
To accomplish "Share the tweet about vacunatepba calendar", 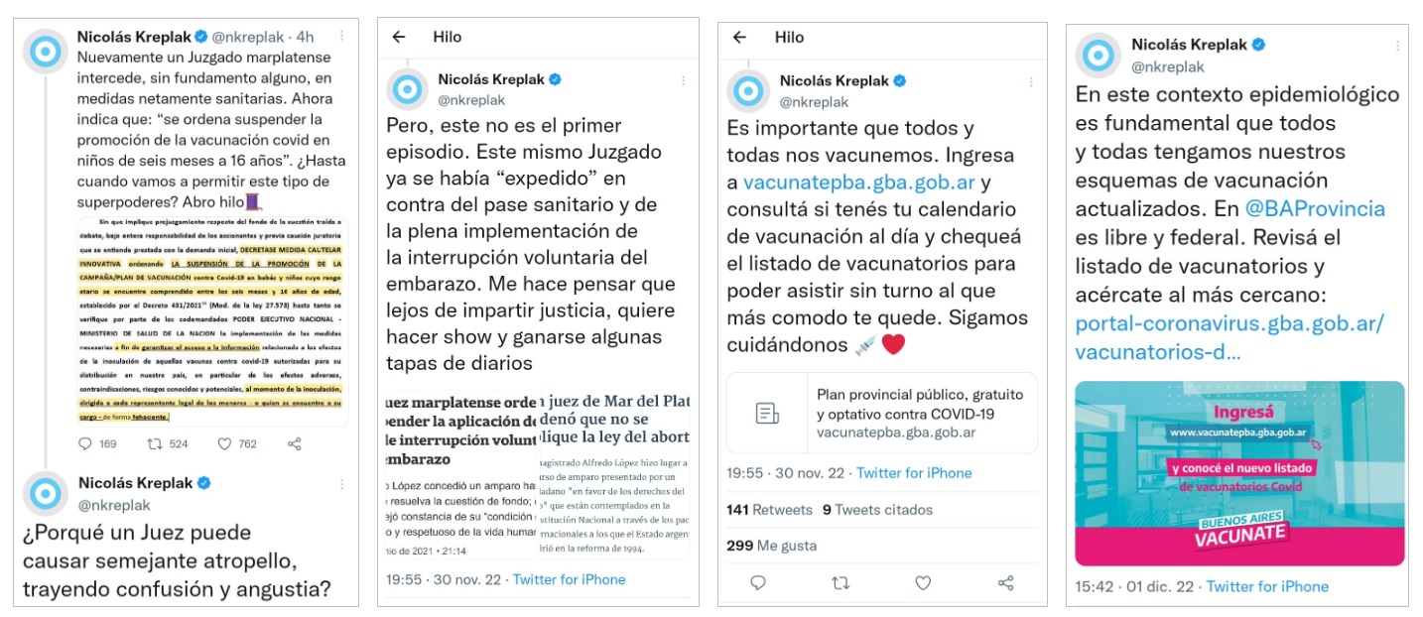I will coord(1005,583).
